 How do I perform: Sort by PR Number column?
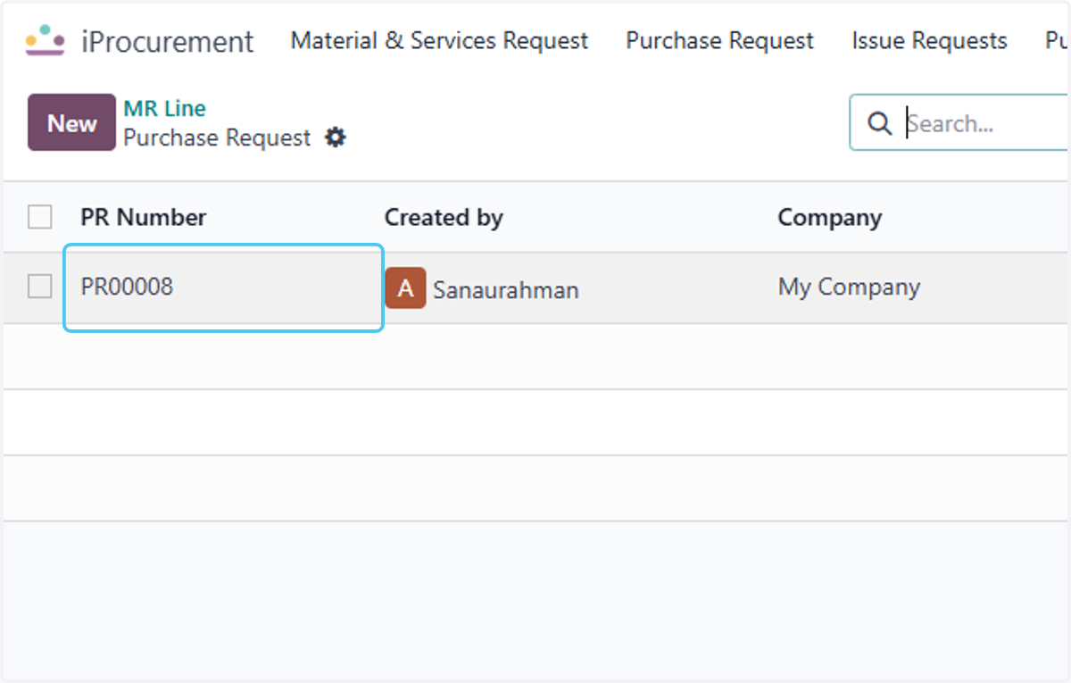click(144, 217)
